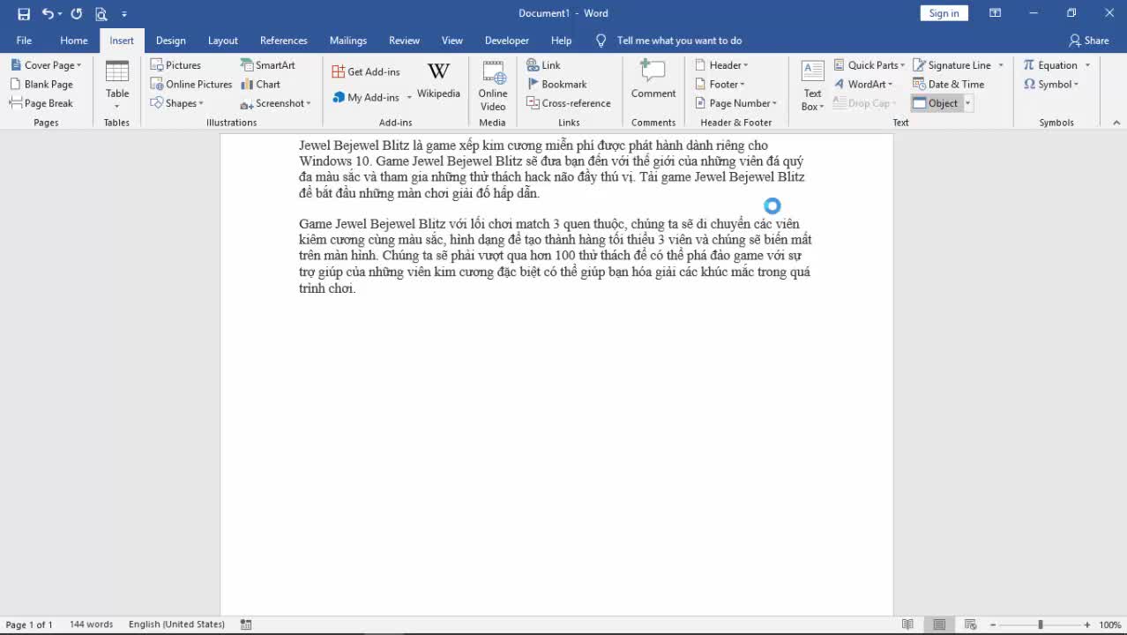Viewport: 1127px width, 635px height.
Task: Share the document
Action: [x=1089, y=41]
